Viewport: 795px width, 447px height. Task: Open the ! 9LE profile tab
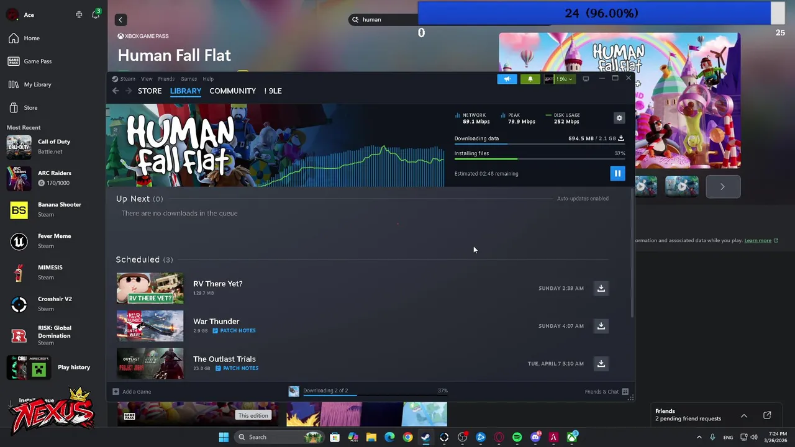273,91
